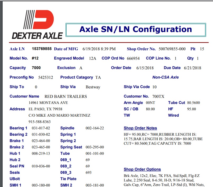This screenshot has height=187, width=213.
Task: Click the phone number 915-588-8363
Action: [x=39, y=122]
